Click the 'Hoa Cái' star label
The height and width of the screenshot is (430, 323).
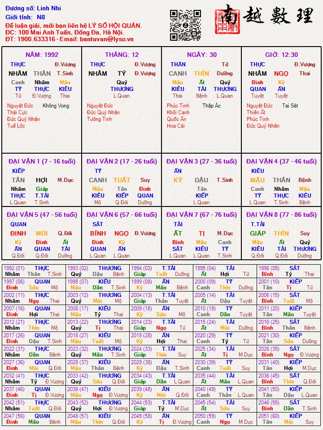point(175,126)
